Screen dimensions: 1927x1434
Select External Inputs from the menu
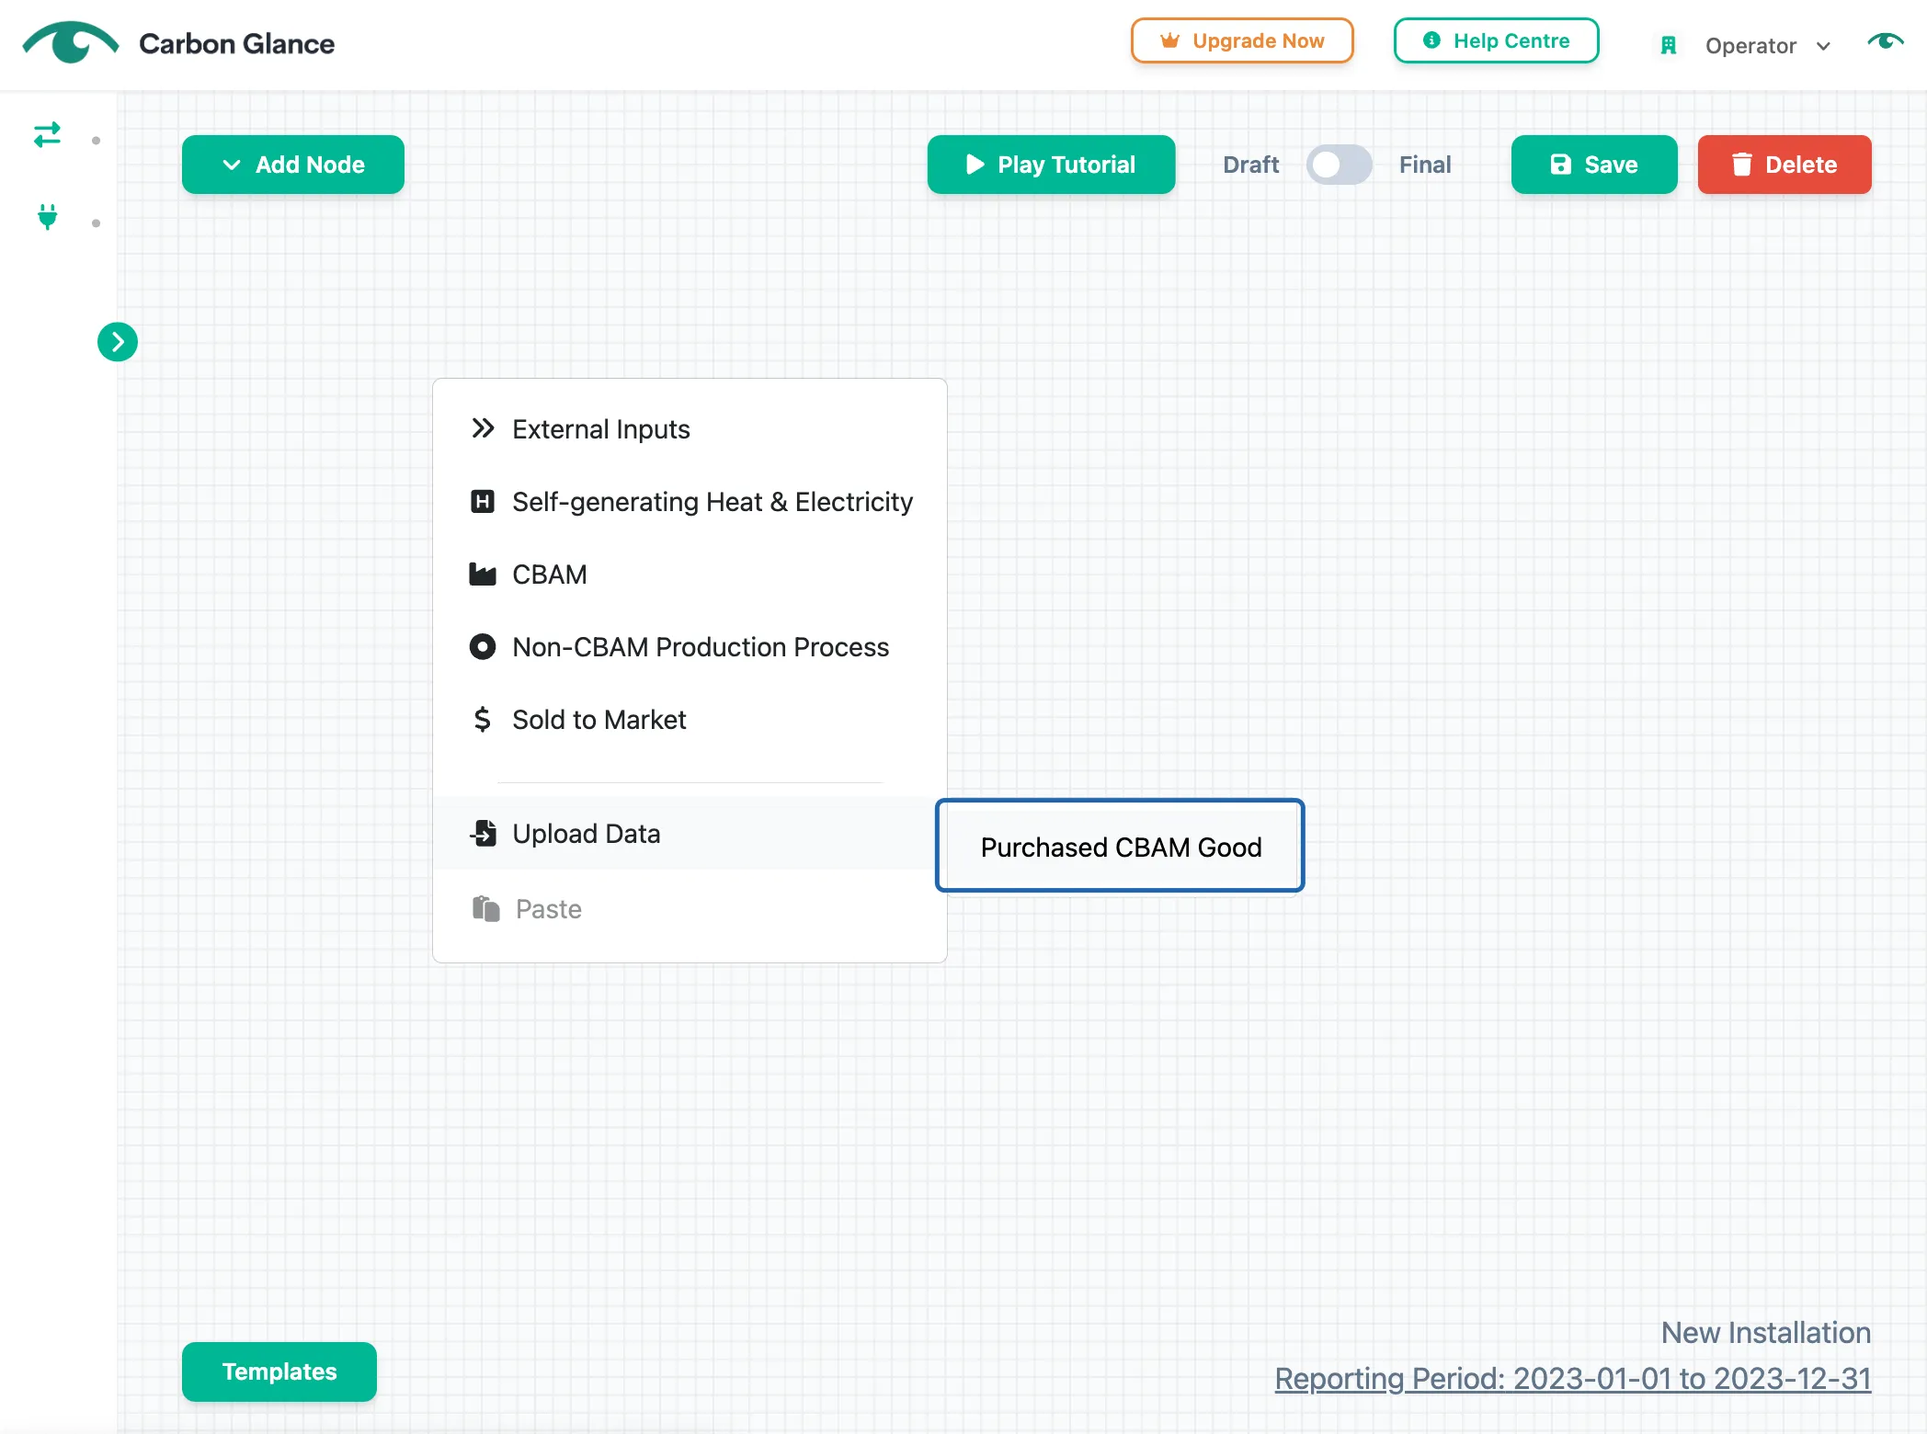tap(690, 429)
